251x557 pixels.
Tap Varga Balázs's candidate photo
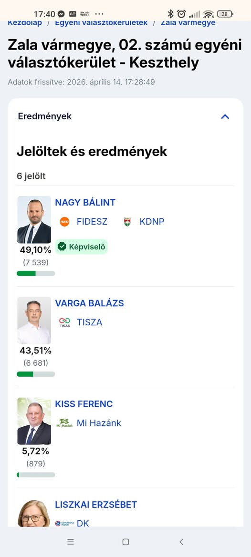point(34,320)
